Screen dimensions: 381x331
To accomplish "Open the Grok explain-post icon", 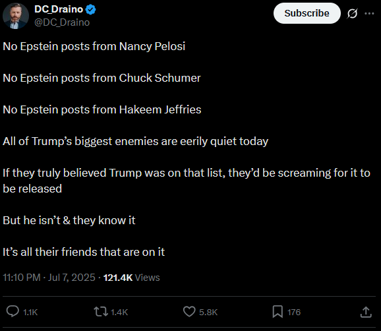I will [352, 13].
